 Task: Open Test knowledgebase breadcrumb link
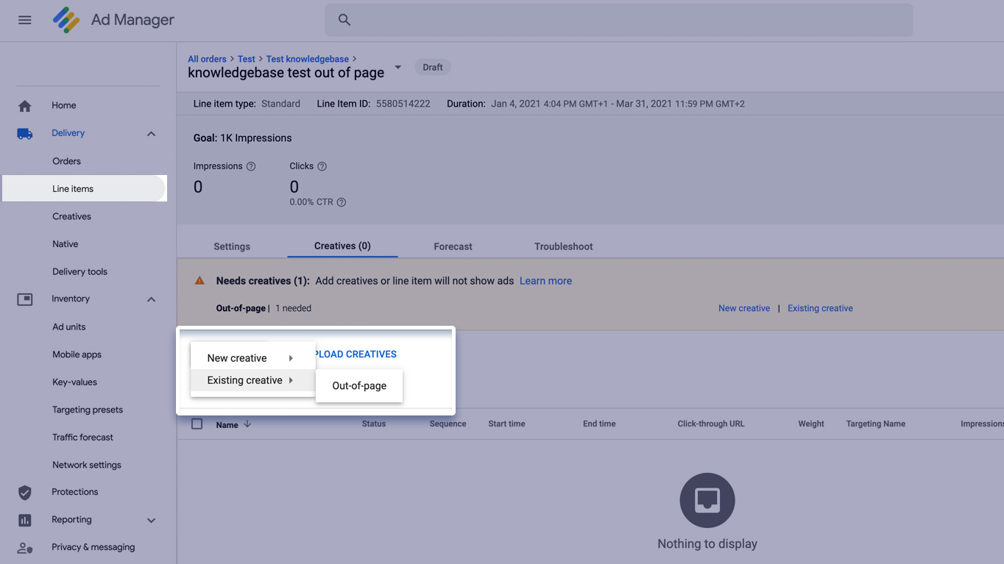click(x=308, y=59)
